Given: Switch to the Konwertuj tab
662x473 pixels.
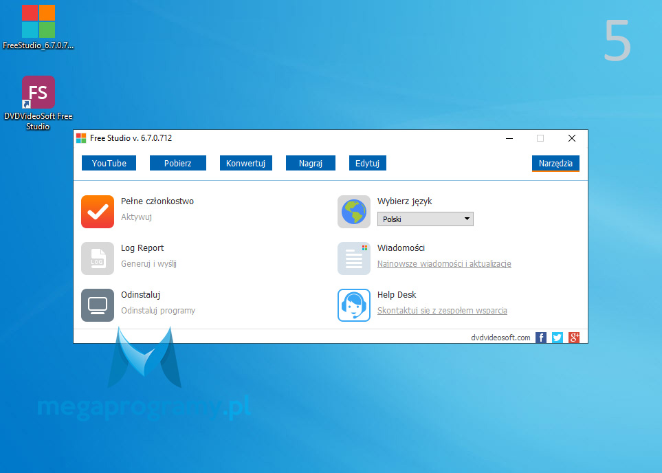Looking at the screenshot, I should 245,163.
